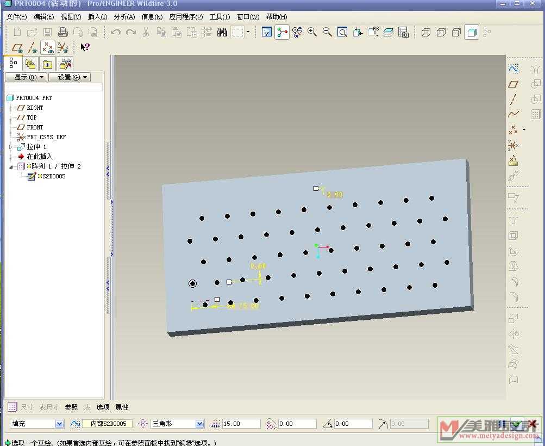Screen dimensions: 545x446
Task: Click the Repaint screen icon
Action: pyautogui.click(x=267, y=32)
